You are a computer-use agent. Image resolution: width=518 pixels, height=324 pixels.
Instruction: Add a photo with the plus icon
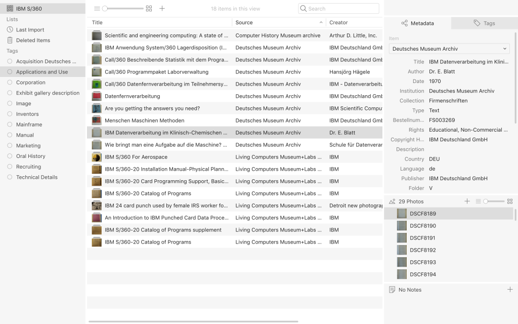pyautogui.click(x=467, y=201)
